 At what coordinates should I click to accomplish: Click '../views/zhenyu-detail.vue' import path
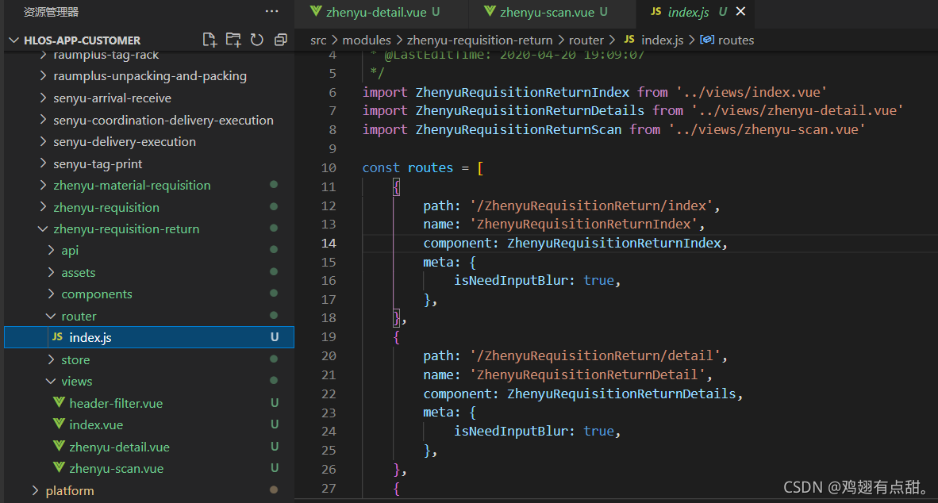tap(798, 110)
